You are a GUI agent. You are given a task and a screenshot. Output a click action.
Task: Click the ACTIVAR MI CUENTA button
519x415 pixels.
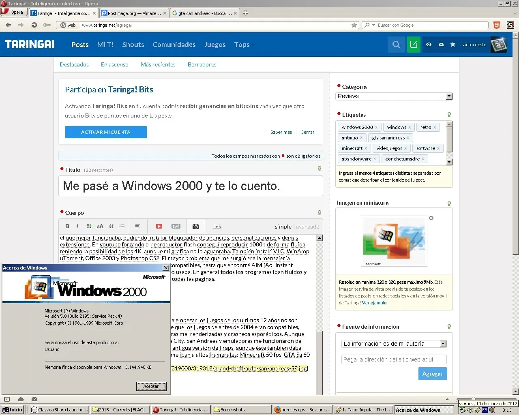click(106, 132)
